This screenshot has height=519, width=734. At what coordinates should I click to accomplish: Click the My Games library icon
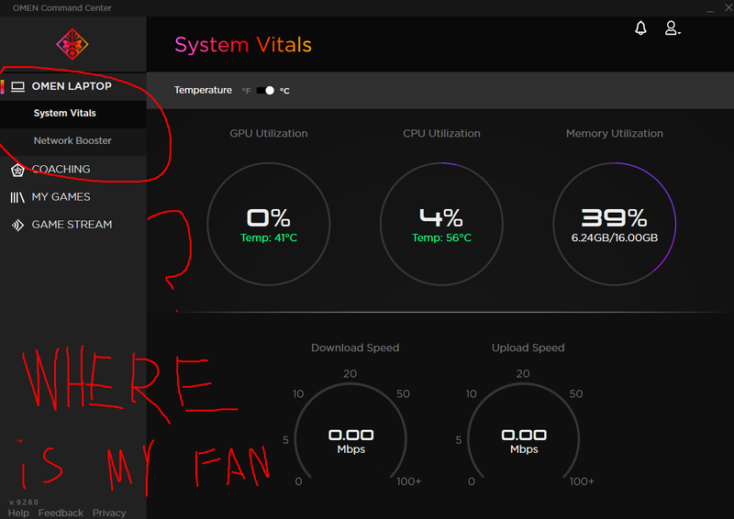(x=17, y=197)
